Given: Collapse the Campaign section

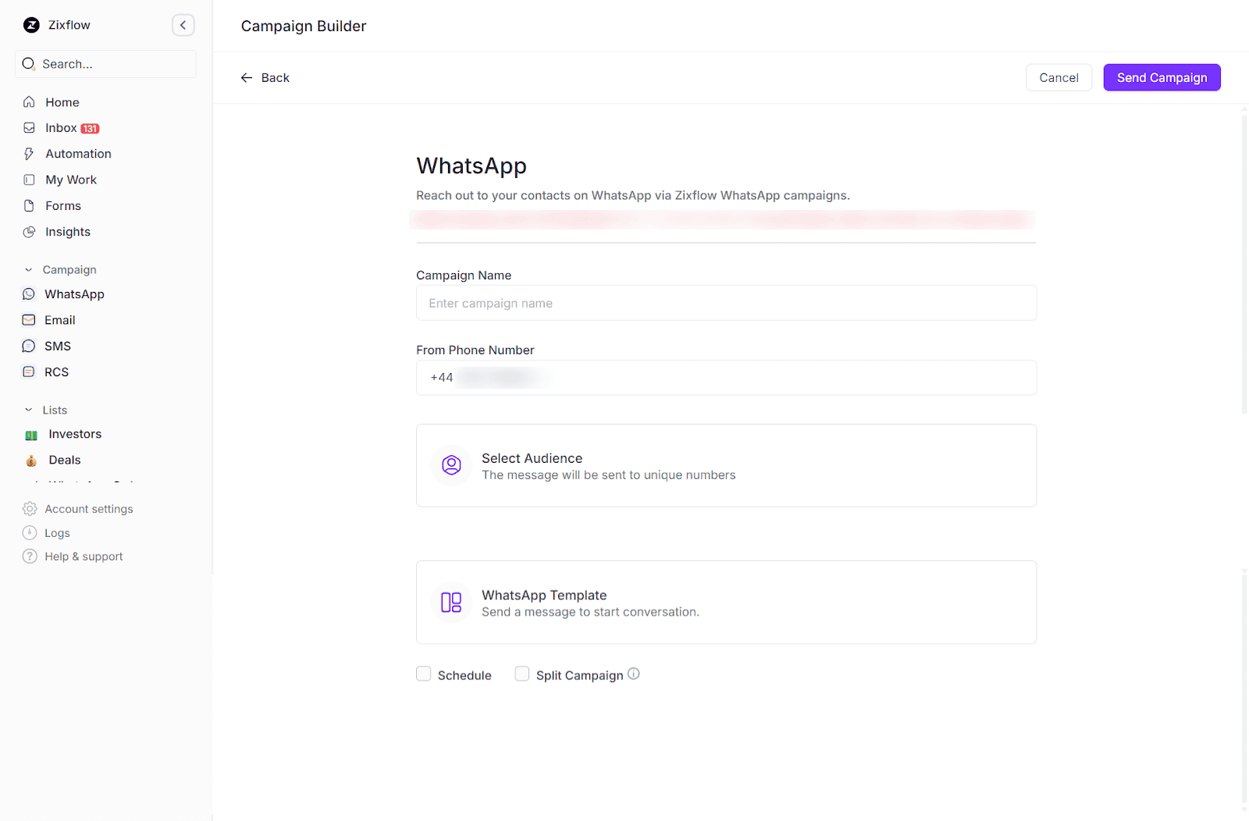Looking at the screenshot, I should tap(28, 269).
